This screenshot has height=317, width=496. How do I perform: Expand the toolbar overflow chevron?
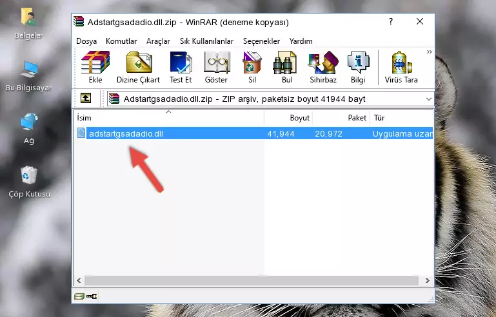click(430, 52)
